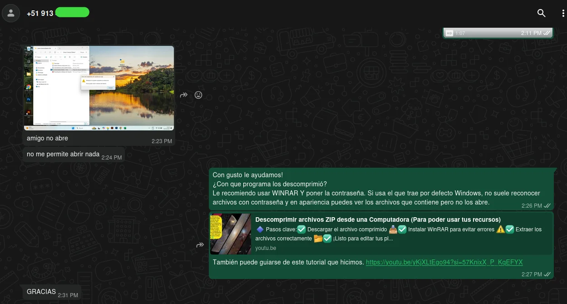Open the 1:07 video message at top
The height and width of the screenshot is (304, 567).
tap(497, 33)
